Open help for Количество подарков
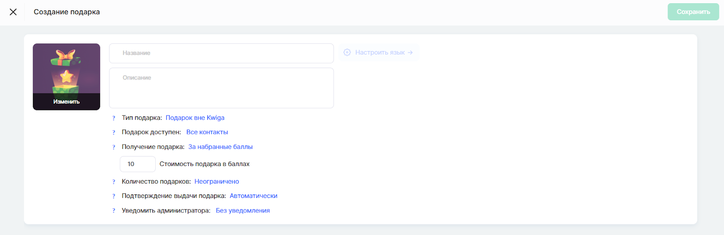The width and height of the screenshot is (724, 235). (114, 182)
